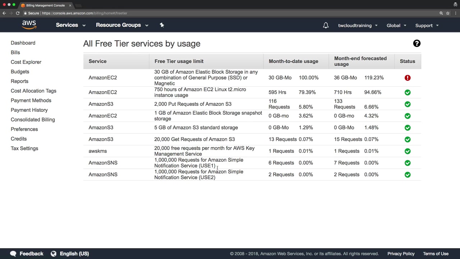
Task: Bookmark page with the star icon
Action: tap(448, 13)
